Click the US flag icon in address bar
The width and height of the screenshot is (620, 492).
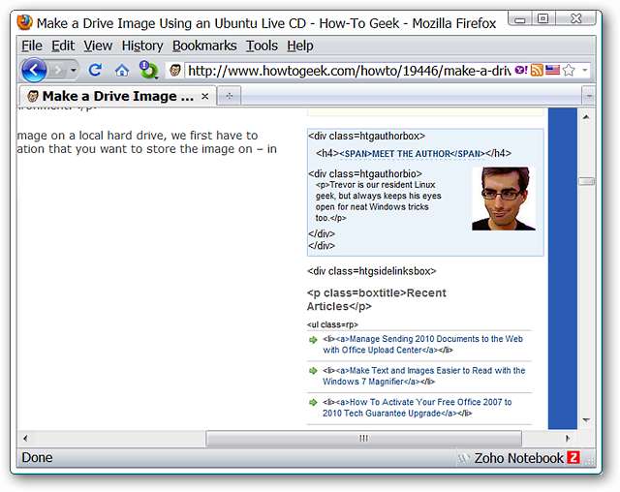click(x=552, y=70)
